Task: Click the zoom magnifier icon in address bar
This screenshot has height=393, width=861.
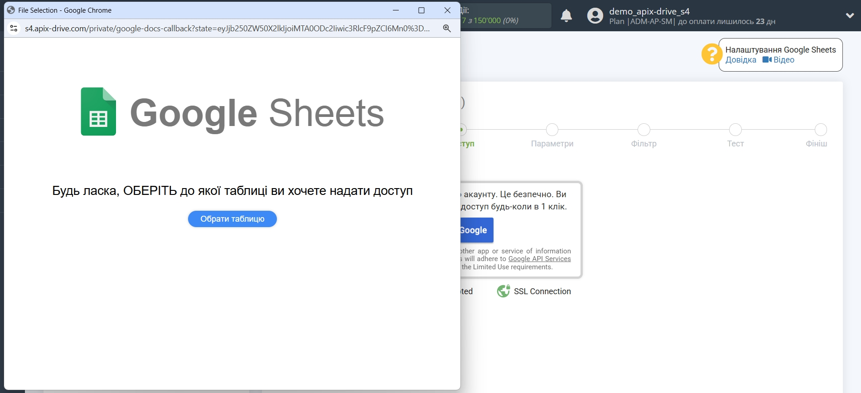Action: 447,29
